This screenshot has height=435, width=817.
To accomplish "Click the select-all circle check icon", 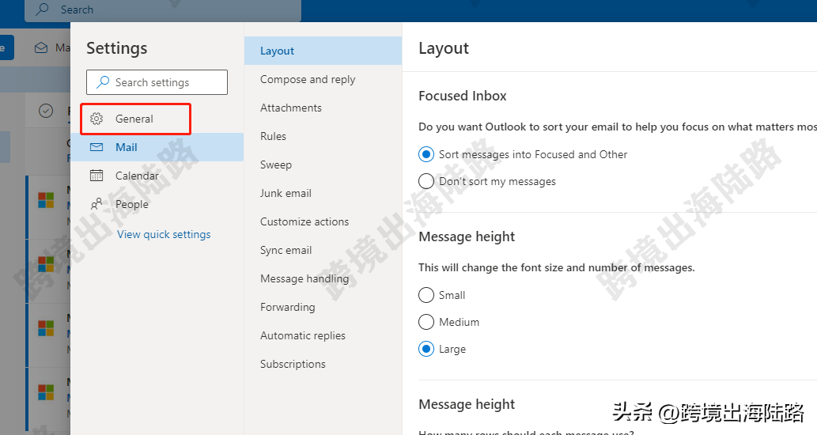I will pyautogui.click(x=46, y=112).
